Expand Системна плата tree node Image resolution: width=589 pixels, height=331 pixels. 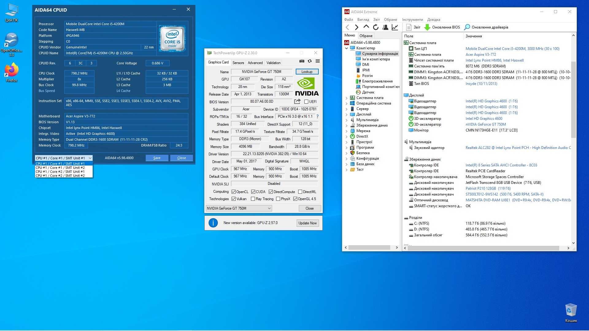[346, 98]
